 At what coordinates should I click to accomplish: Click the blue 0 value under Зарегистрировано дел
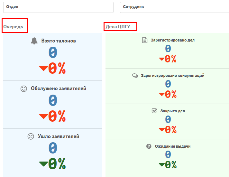[168, 49]
